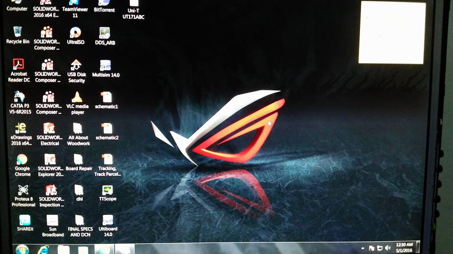The image size is (453, 254).
Task: Open the Uni-T UT171ABC shortcut
Action: coord(133,9)
